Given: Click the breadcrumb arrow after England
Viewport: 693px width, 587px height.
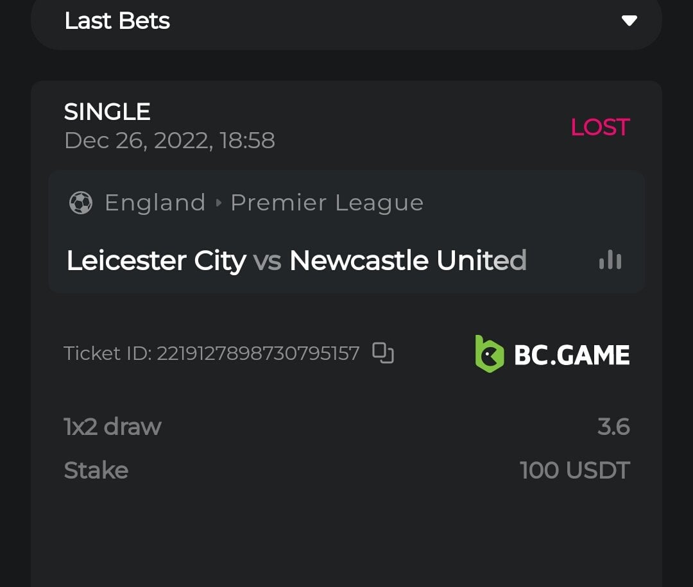Looking at the screenshot, I should click(218, 203).
